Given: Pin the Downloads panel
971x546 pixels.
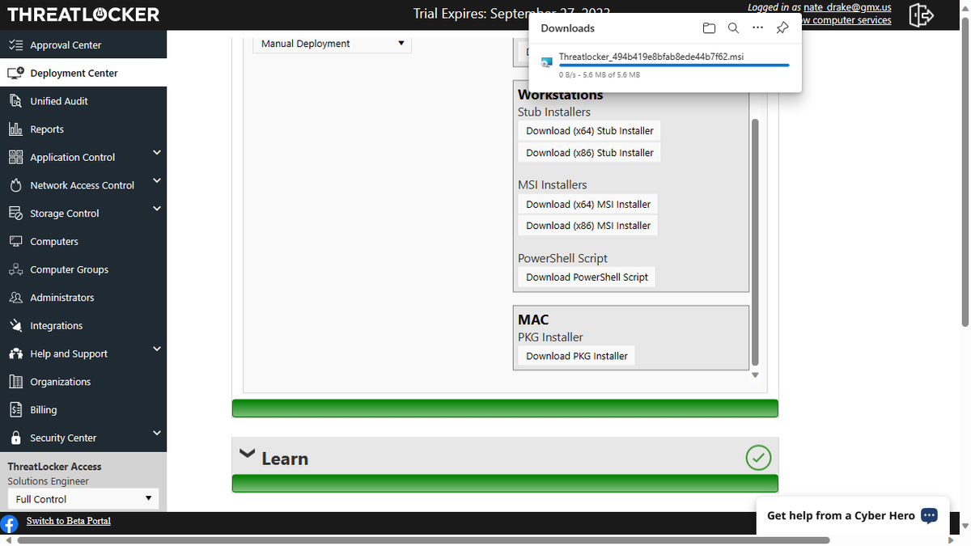Looking at the screenshot, I should click(x=782, y=28).
